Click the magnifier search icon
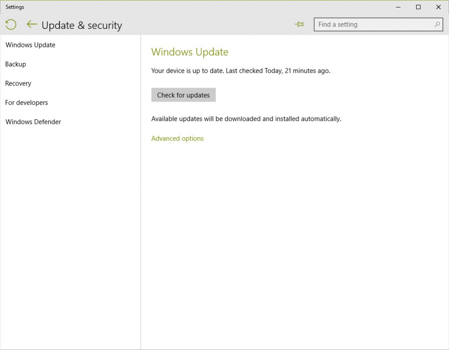Screen dimensions: 449x350 coord(437,25)
